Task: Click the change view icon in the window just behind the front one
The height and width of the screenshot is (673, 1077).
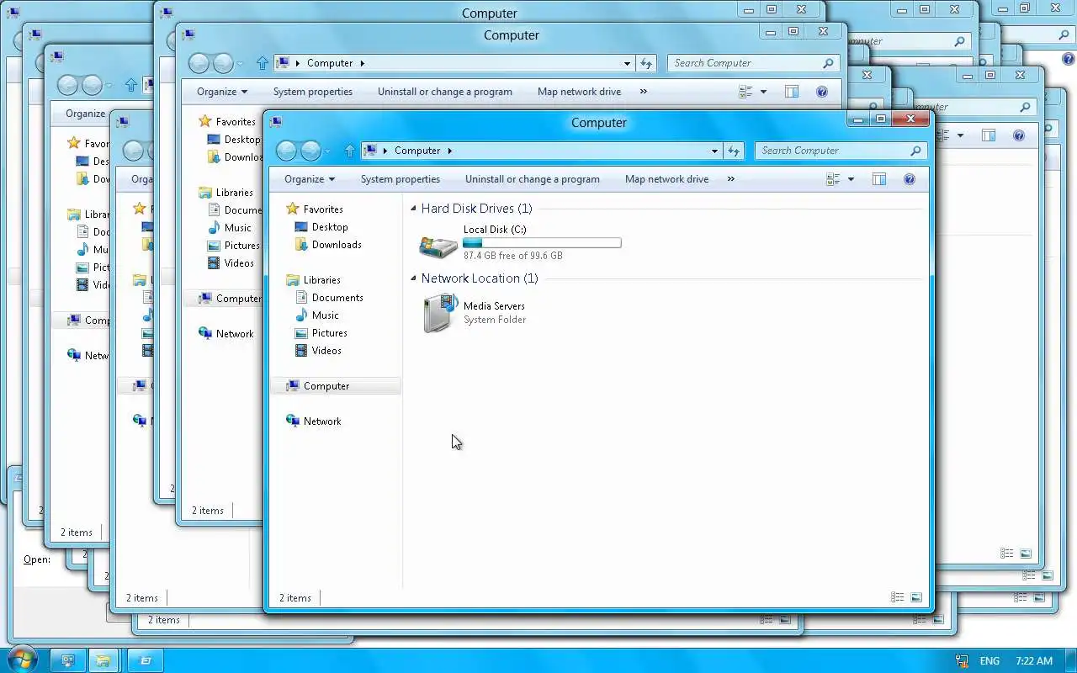Action: [x=745, y=92]
